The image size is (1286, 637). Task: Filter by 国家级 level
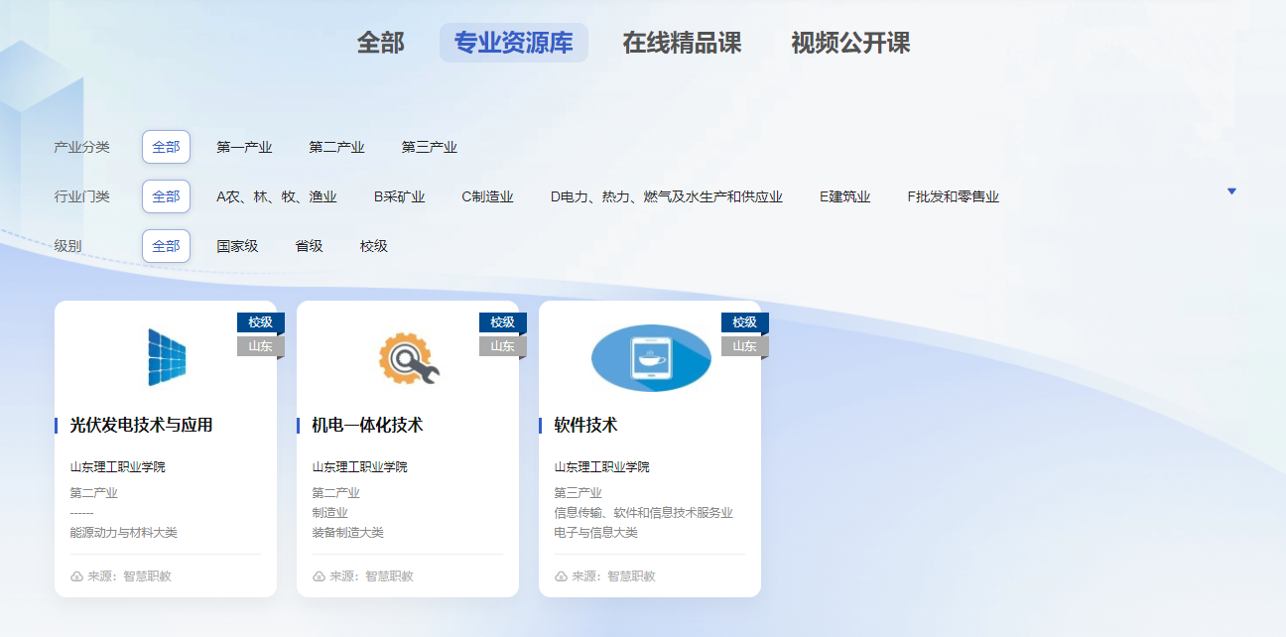pyautogui.click(x=237, y=246)
